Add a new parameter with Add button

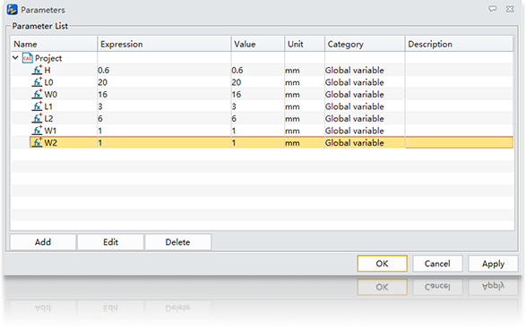pos(43,242)
